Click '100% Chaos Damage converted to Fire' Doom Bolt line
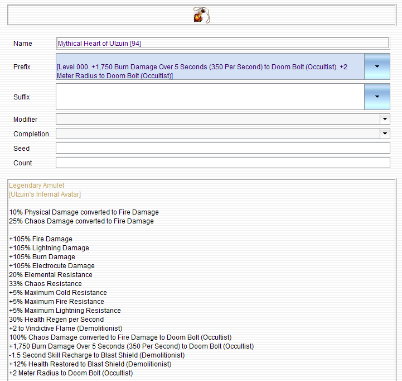The width and height of the screenshot is (402, 381). tap(120, 337)
